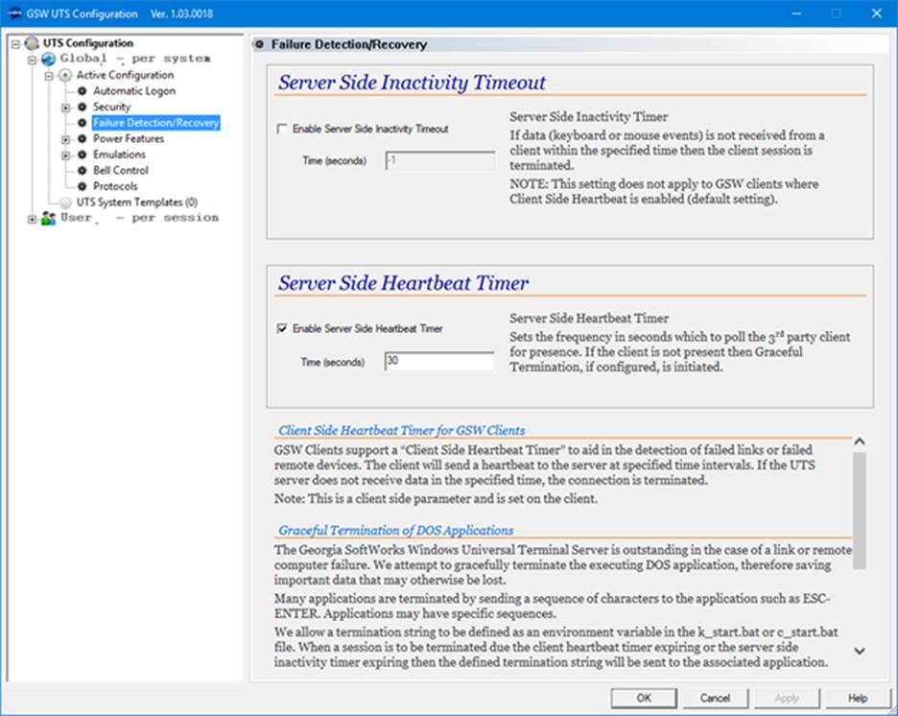Select UTS System Templates (0)

137,203
